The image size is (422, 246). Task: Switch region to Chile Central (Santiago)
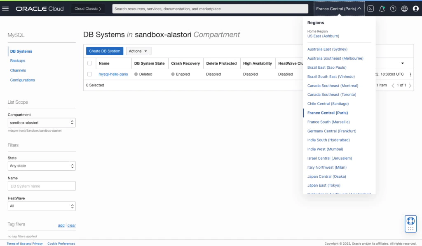point(328,104)
